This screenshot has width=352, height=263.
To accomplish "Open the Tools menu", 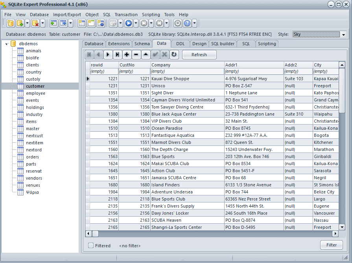I will coord(169,15).
